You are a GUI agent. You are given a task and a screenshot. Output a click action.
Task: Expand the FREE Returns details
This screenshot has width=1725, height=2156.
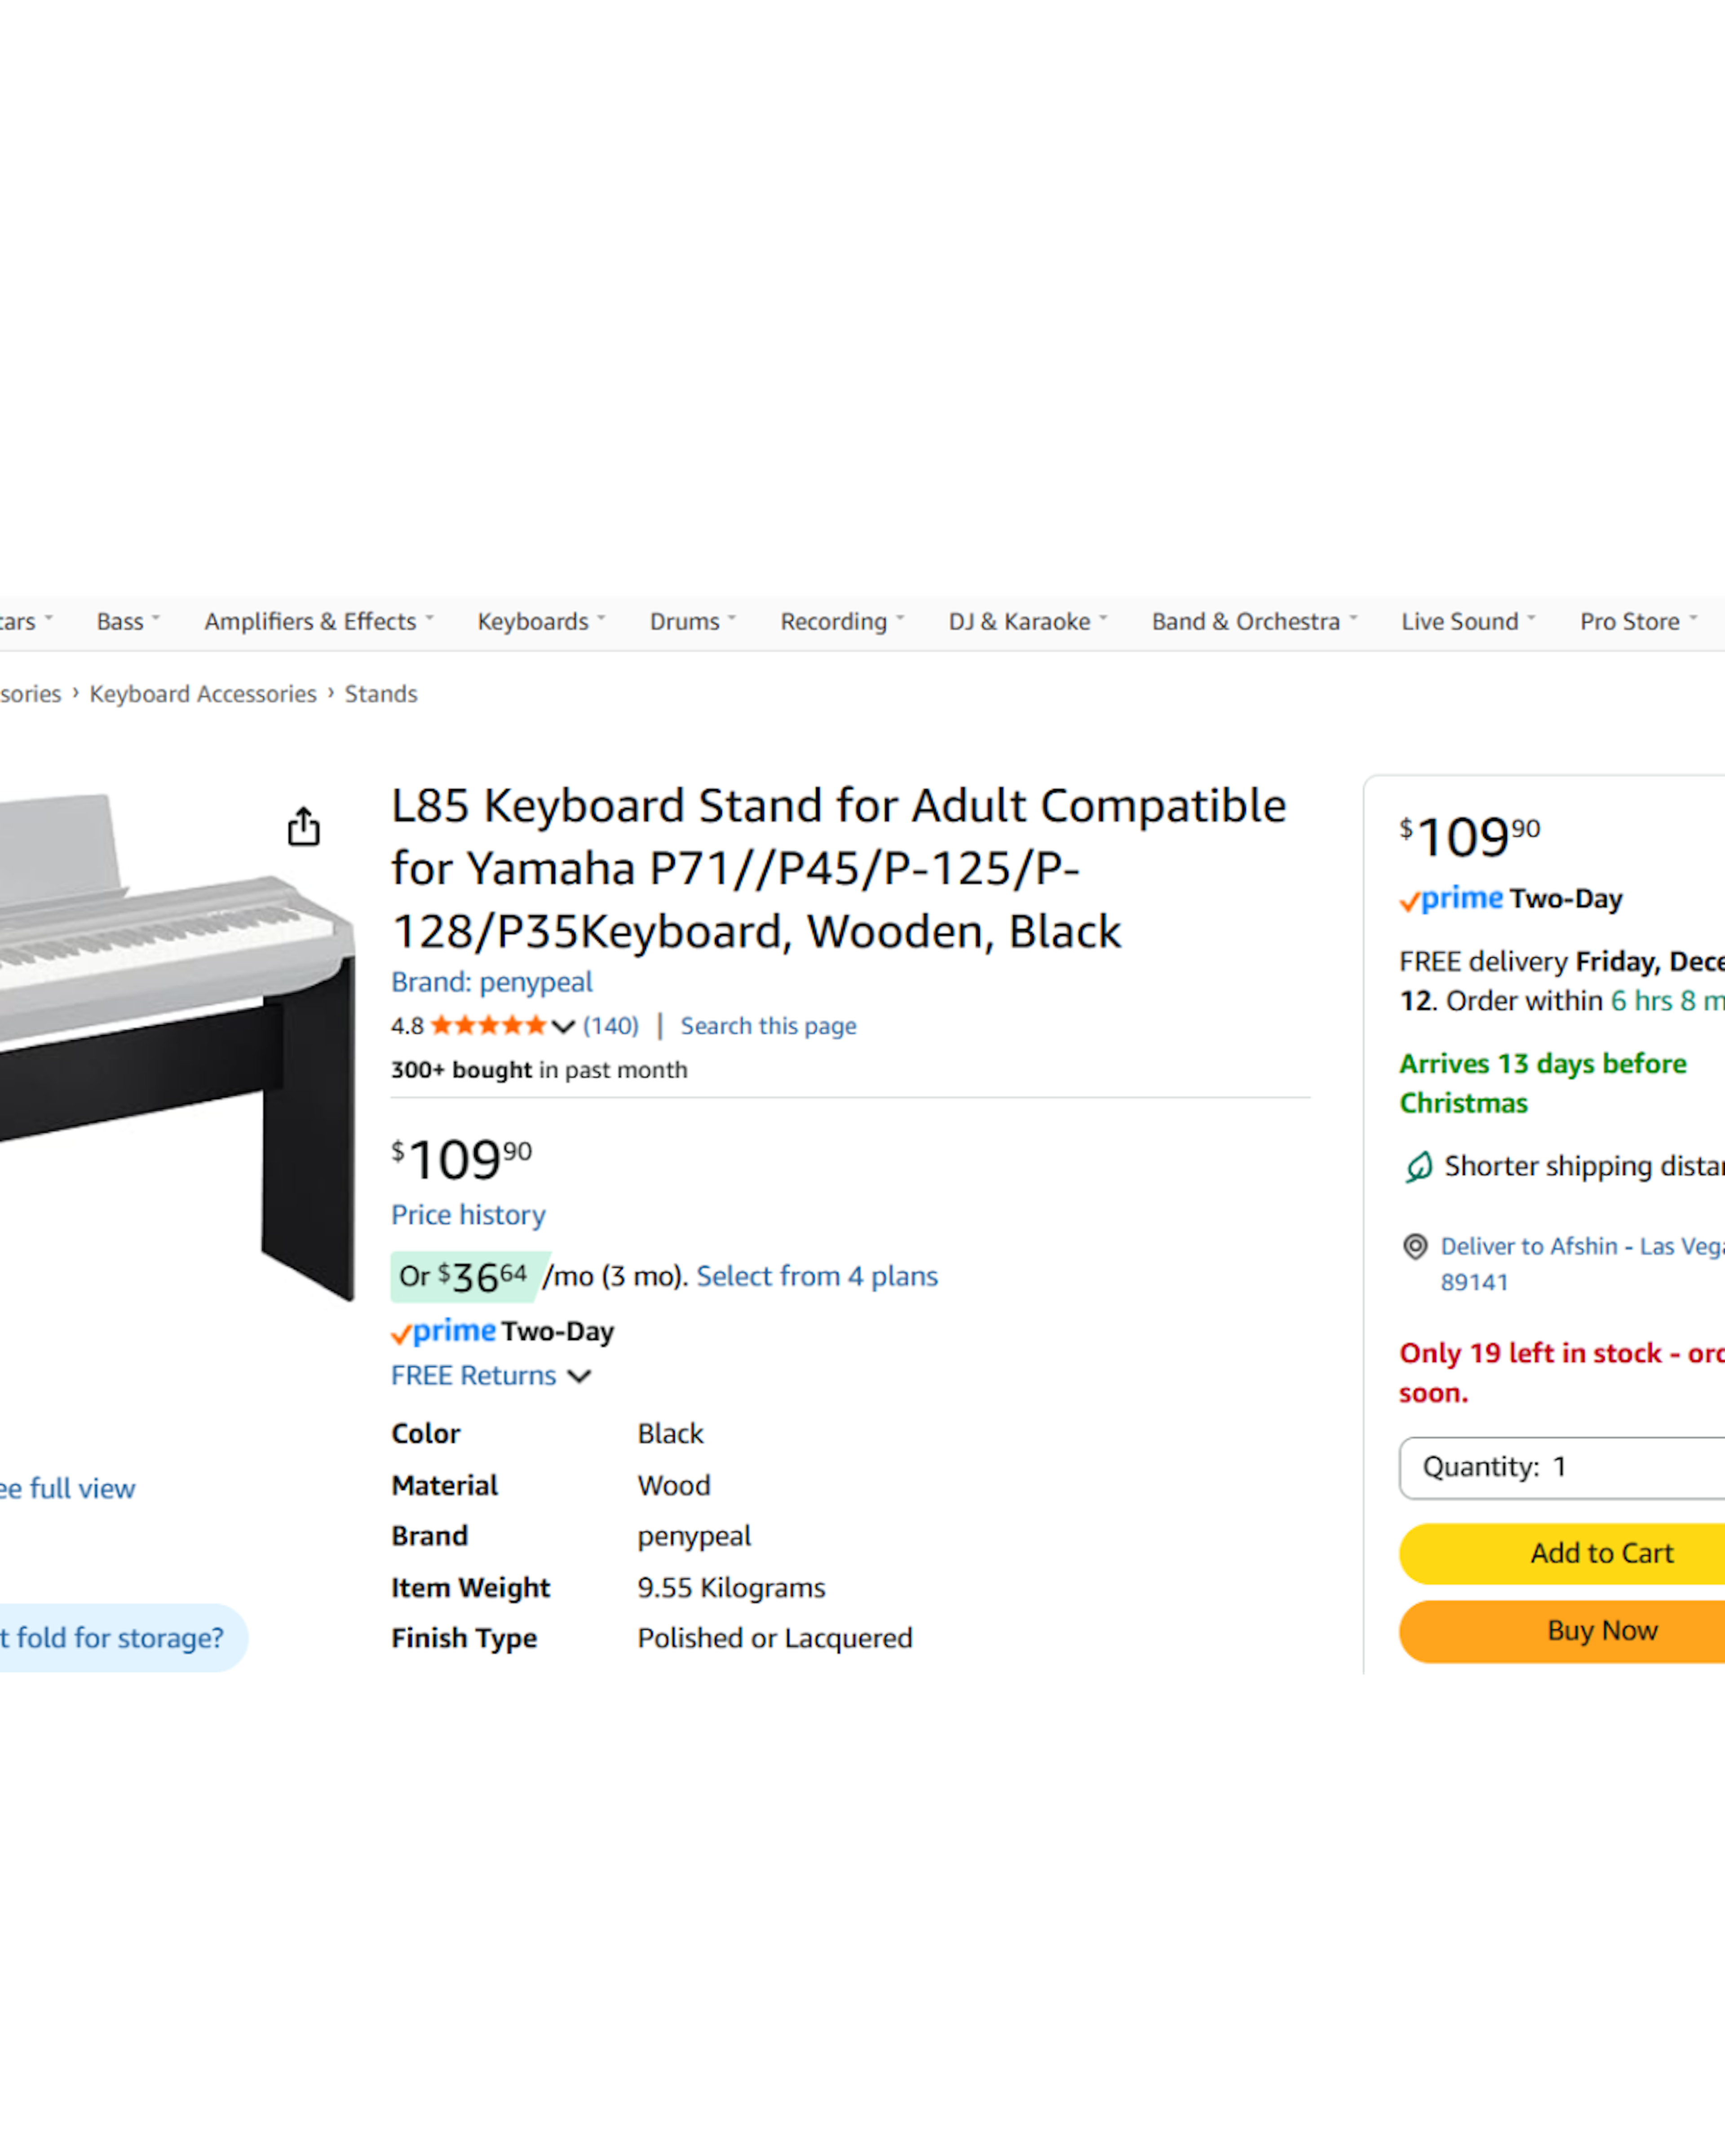pyautogui.click(x=490, y=1376)
